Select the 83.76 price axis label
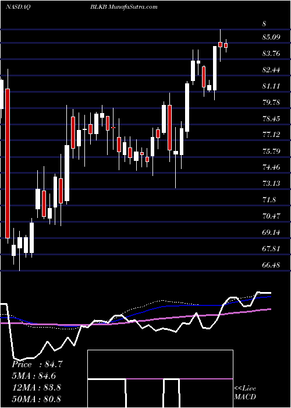The image size is (291, 408). coord(271,54)
